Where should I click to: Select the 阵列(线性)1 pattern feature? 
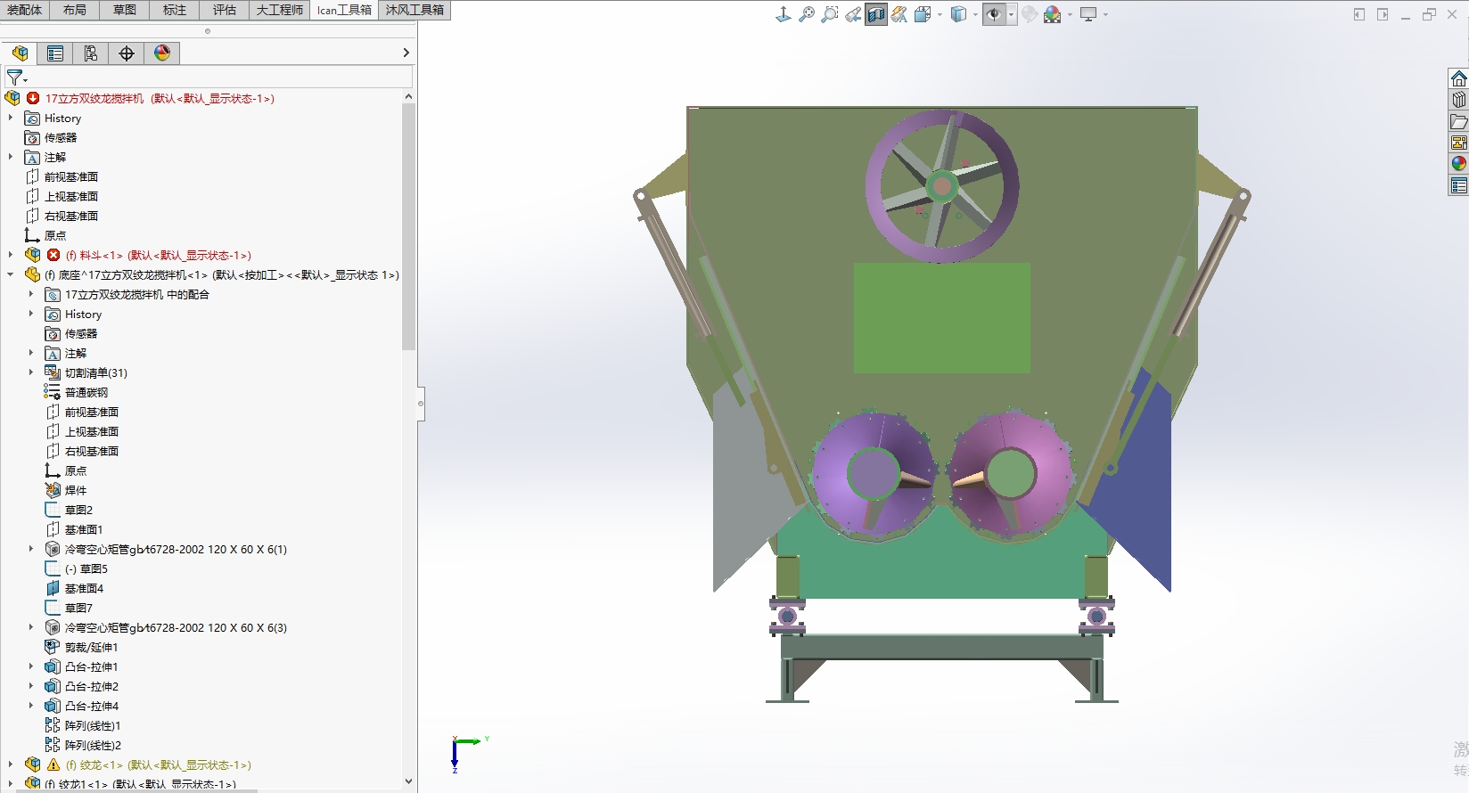coord(93,725)
